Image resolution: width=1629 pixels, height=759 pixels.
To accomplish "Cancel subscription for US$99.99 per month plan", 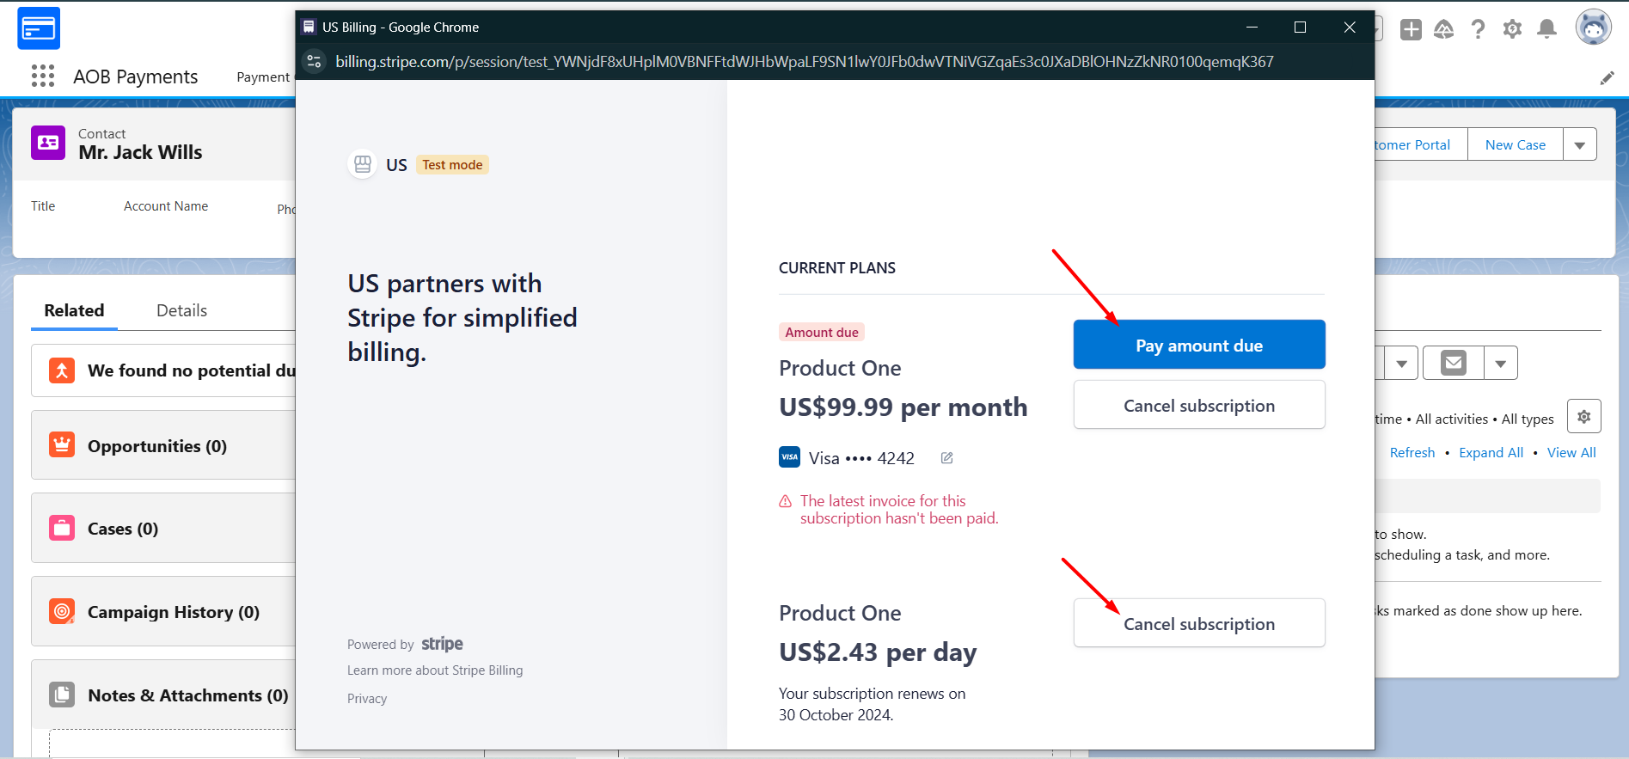I will pyautogui.click(x=1199, y=405).
